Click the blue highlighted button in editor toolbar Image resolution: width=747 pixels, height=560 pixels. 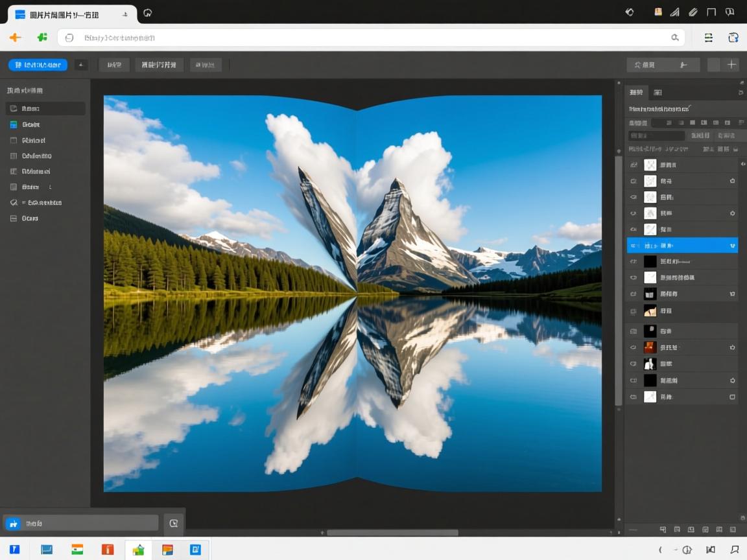tap(38, 65)
